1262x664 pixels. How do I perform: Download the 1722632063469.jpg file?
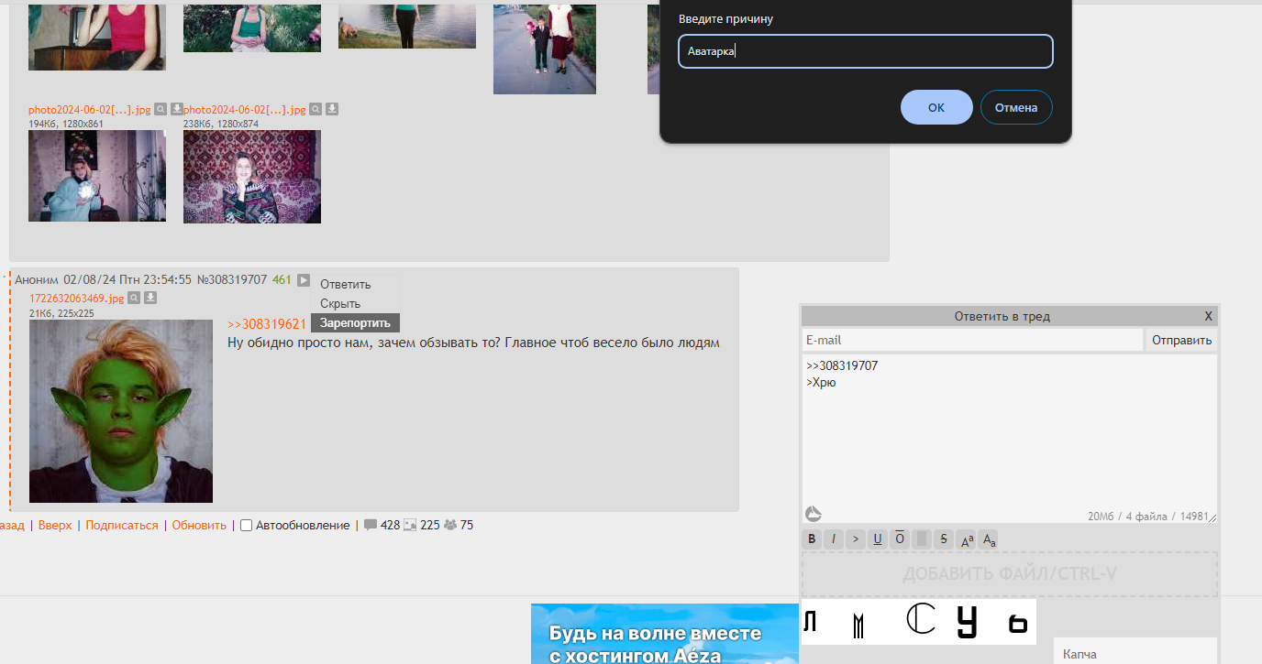click(x=150, y=298)
